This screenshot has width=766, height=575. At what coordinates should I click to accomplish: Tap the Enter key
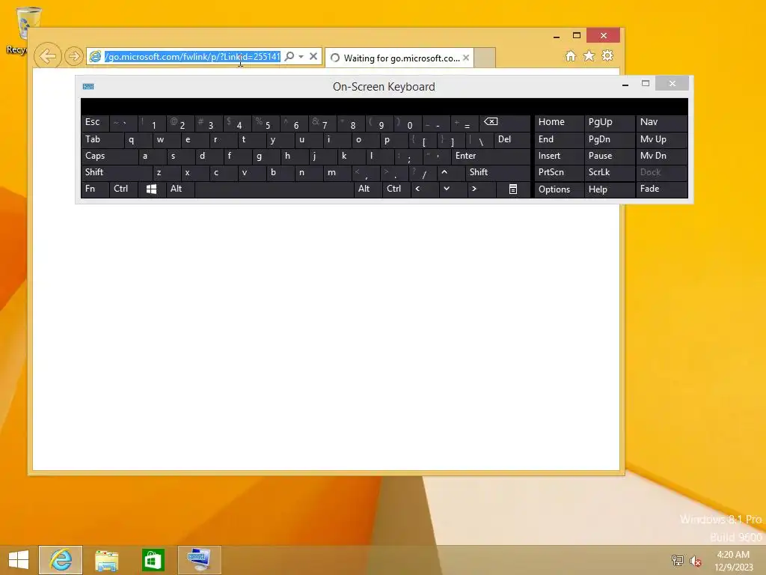click(x=491, y=156)
